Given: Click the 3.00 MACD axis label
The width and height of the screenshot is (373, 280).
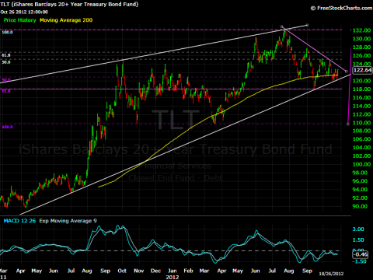Looking at the screenshot, I should point(358,229).
